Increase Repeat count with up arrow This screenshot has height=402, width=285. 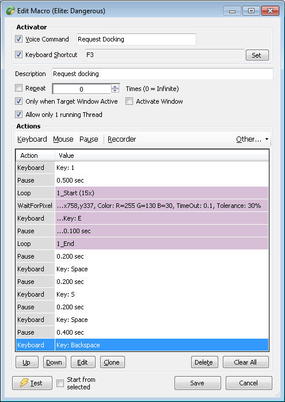(x=115, y=87)
